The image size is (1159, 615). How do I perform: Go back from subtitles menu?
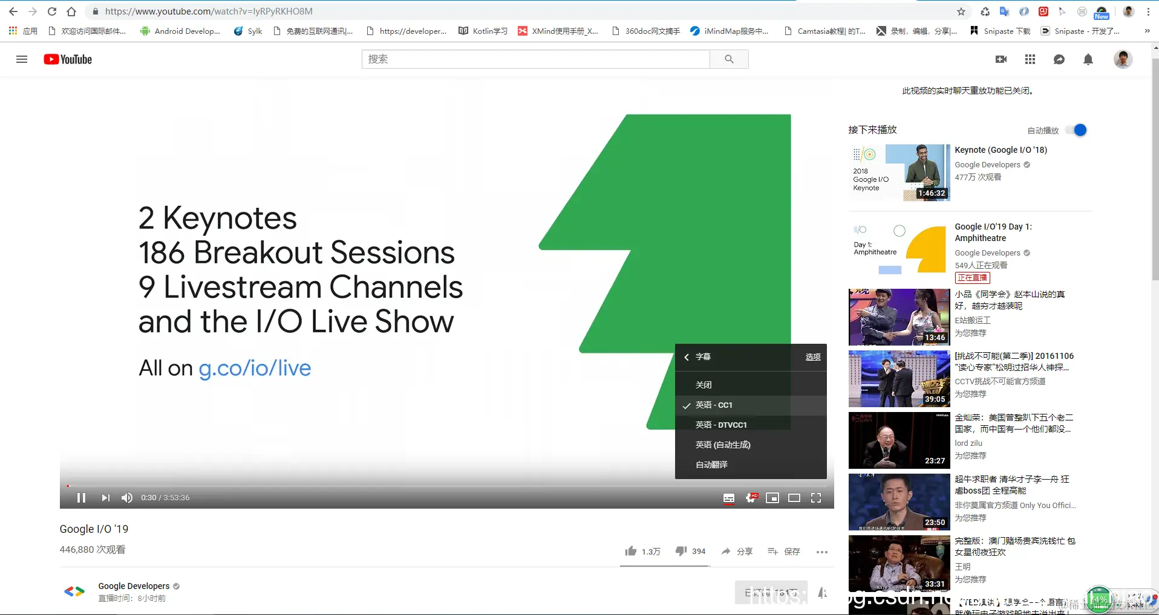tap(687, 357)
